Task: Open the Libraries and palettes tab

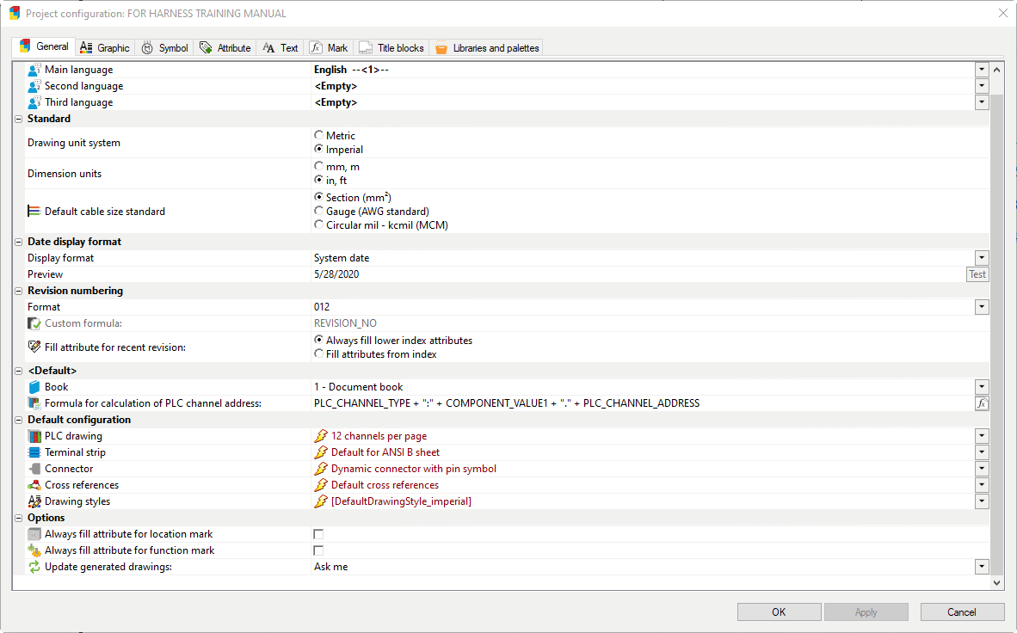Action: [x=487, y=48]
